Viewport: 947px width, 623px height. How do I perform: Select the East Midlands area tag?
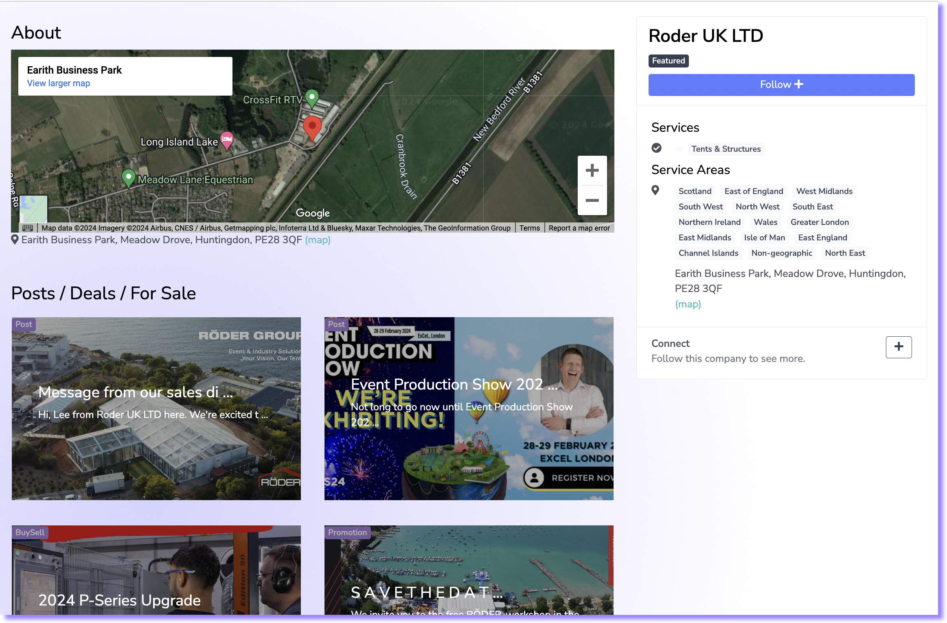pos(705,237)
